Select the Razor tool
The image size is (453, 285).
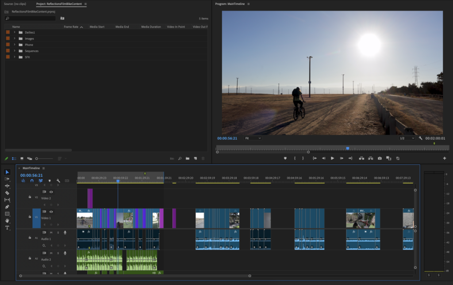click(7, 193)
